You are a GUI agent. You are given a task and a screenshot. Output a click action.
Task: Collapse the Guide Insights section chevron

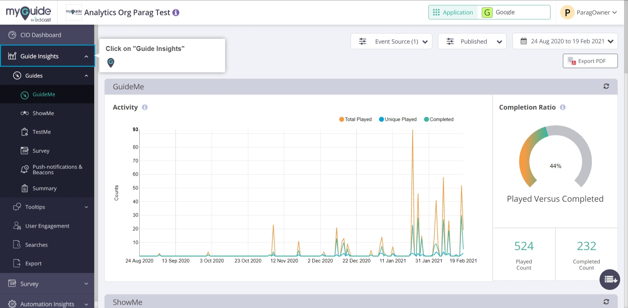point(86,56)
